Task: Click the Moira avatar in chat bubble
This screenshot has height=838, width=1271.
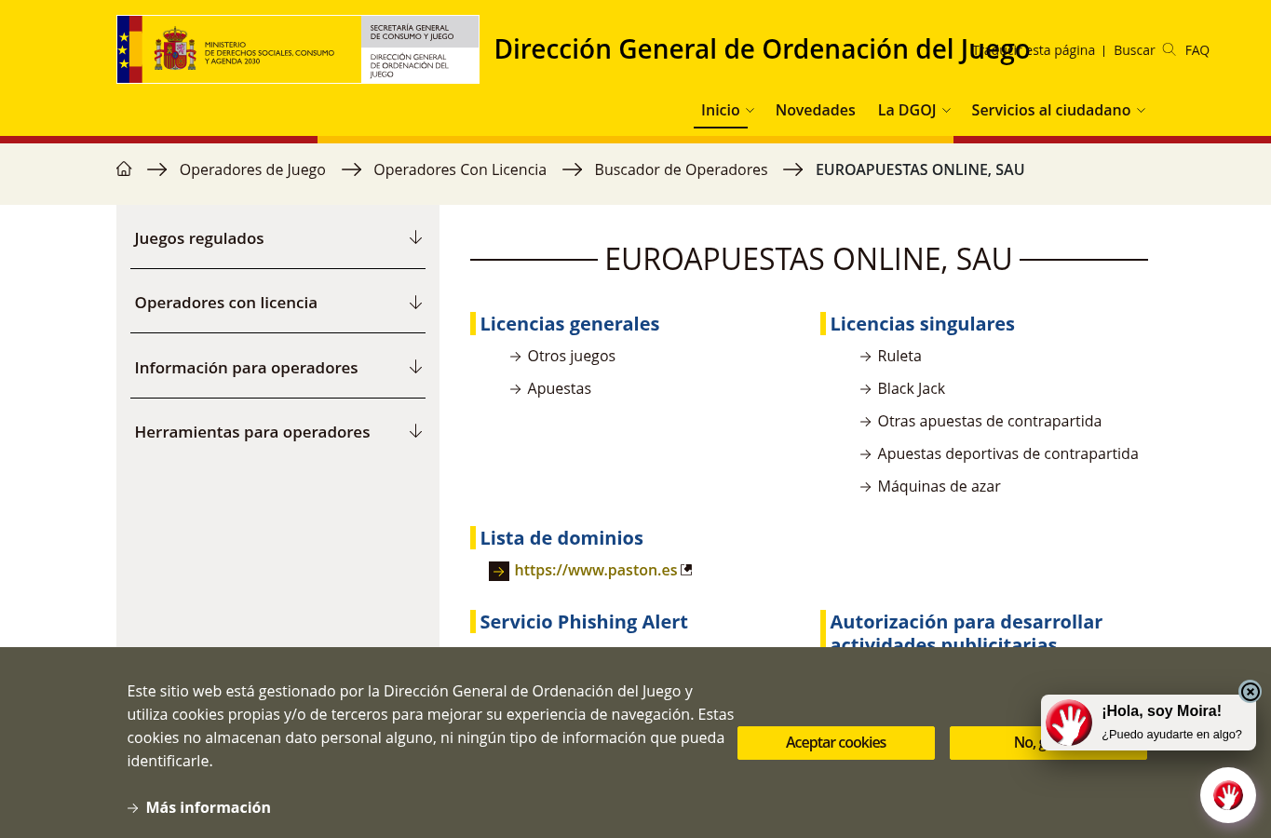Action: point(1069,723)
